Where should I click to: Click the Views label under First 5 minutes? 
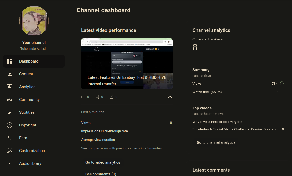(86, 122)
